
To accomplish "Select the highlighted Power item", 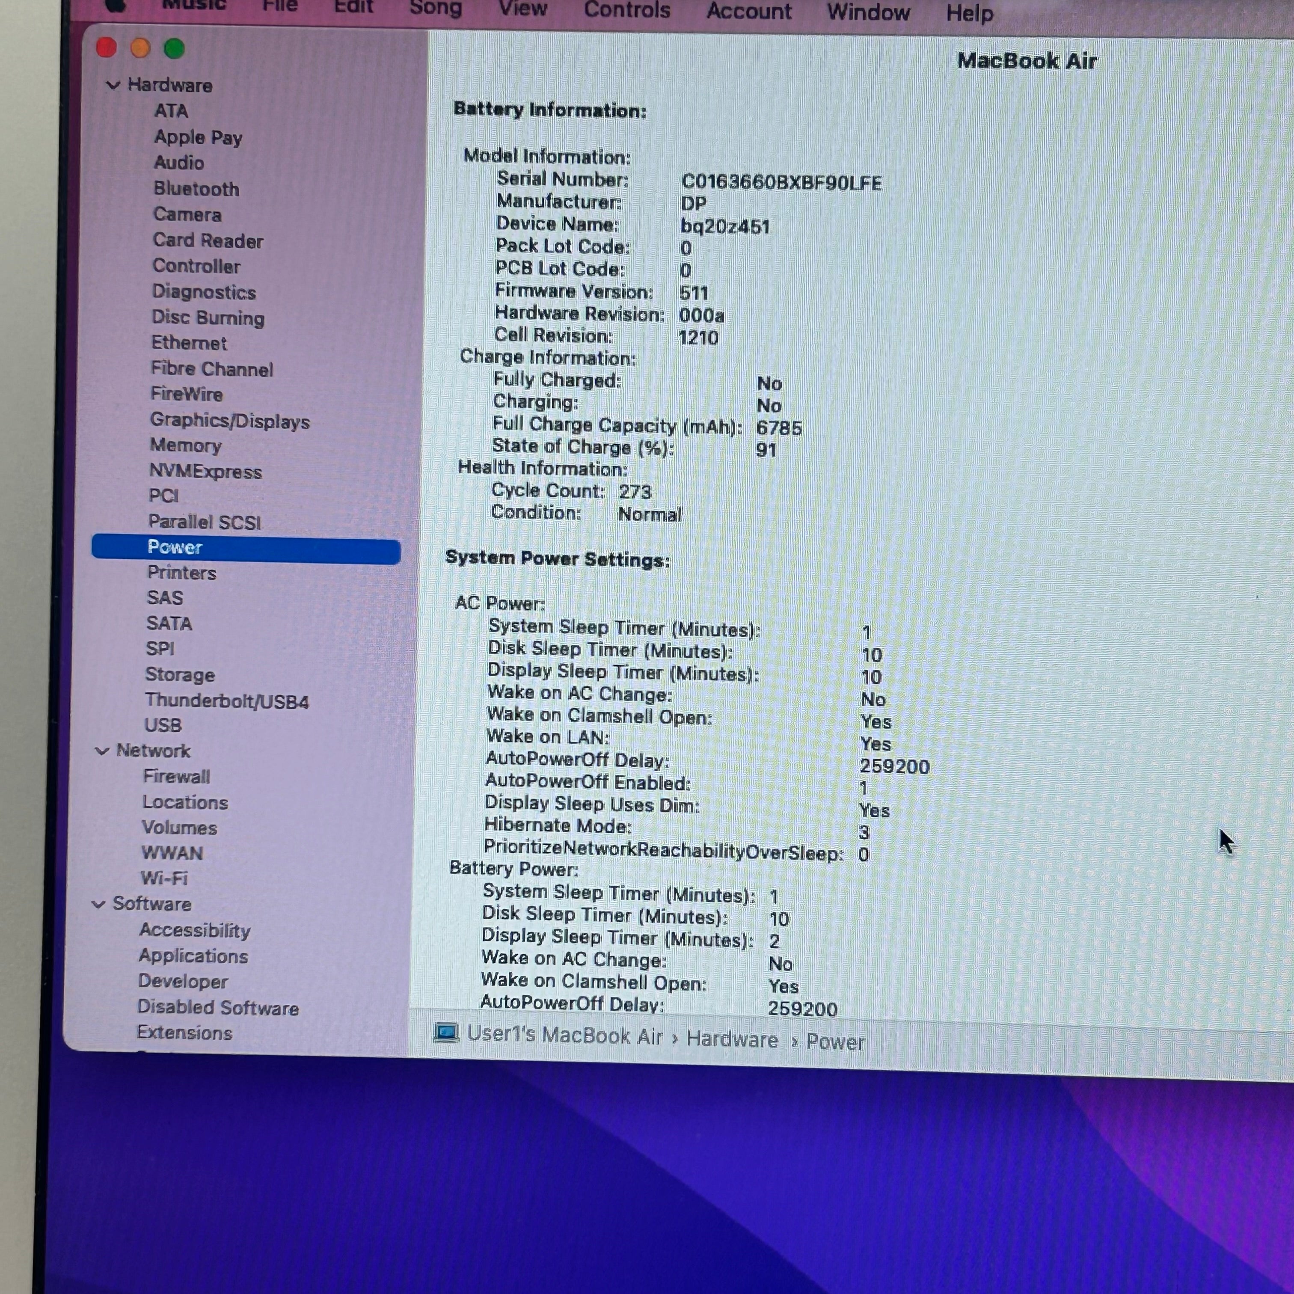I will (246, 549).
